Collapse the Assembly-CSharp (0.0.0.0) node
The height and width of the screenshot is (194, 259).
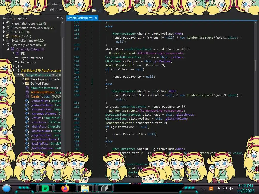4,45
